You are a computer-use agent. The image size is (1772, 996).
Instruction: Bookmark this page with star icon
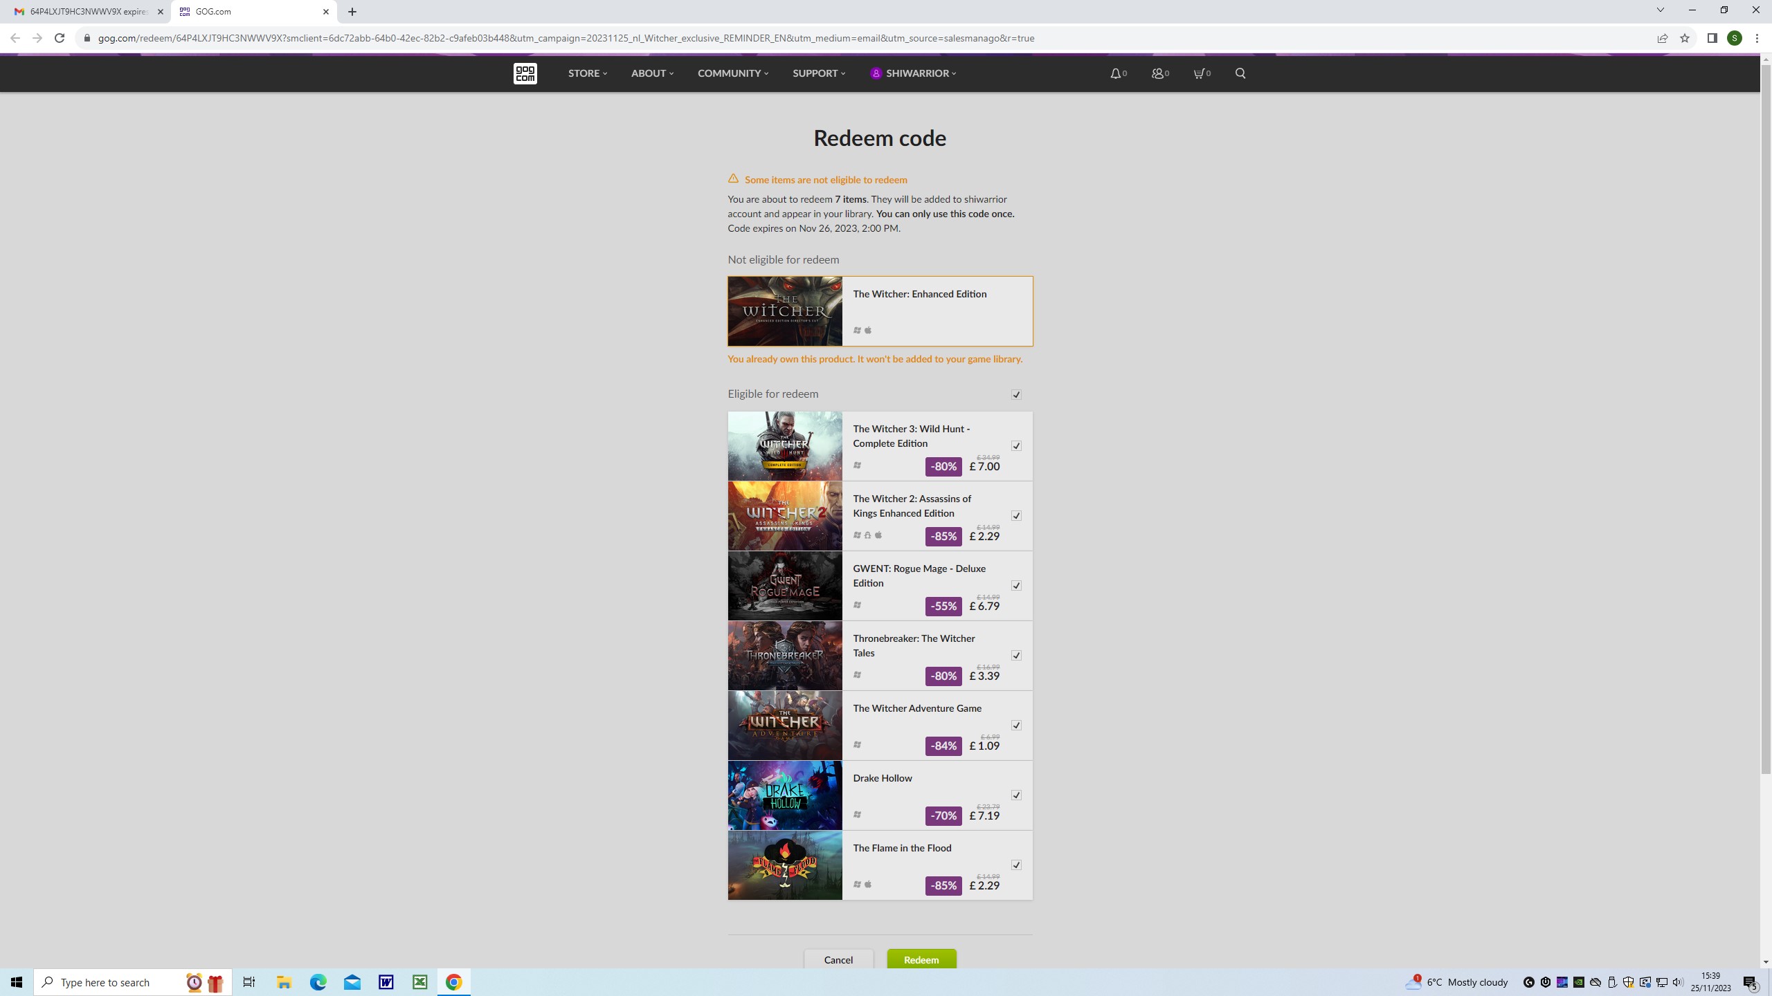(1684, 38)
